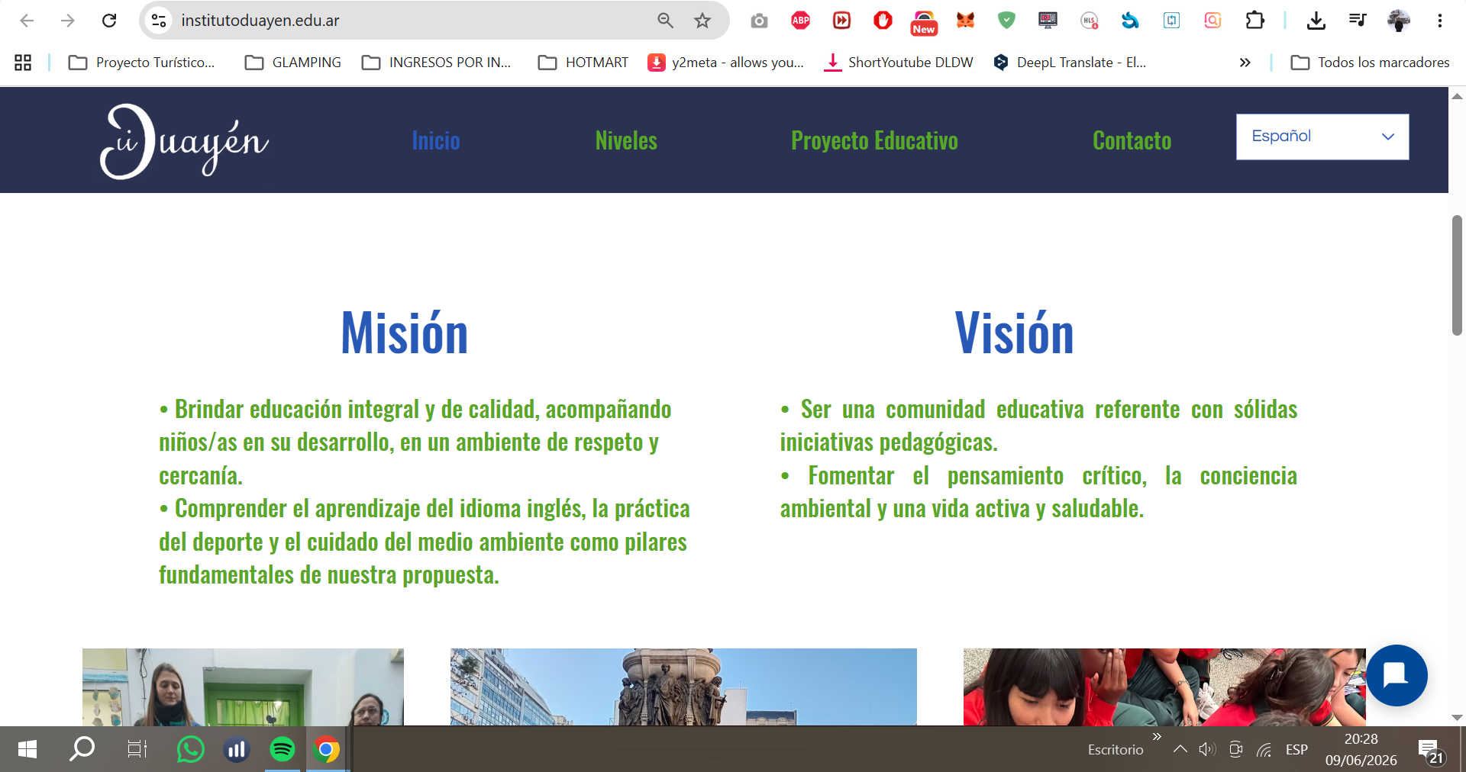
Task: Open the MetaMask fox extension
Action: (965, 21)
